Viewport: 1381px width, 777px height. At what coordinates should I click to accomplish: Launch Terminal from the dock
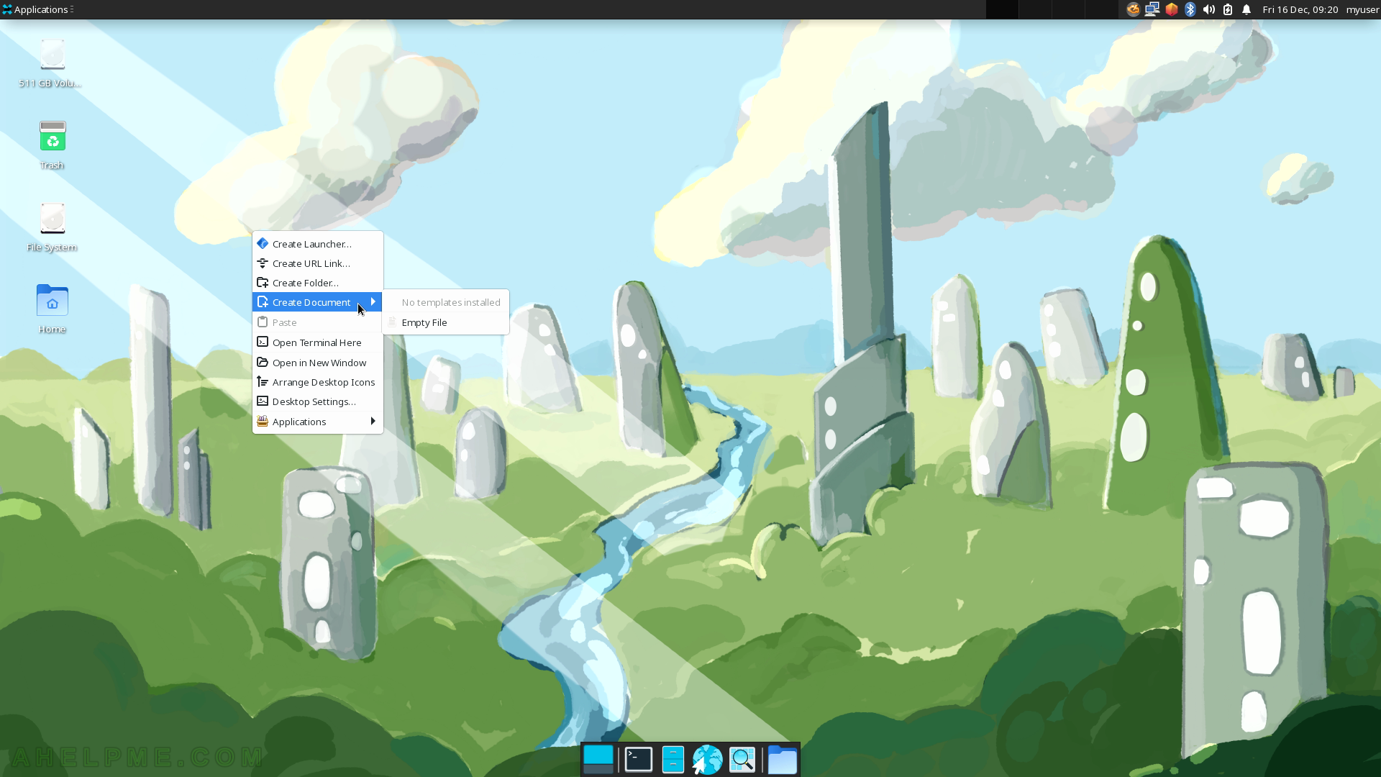pos(638,760)
